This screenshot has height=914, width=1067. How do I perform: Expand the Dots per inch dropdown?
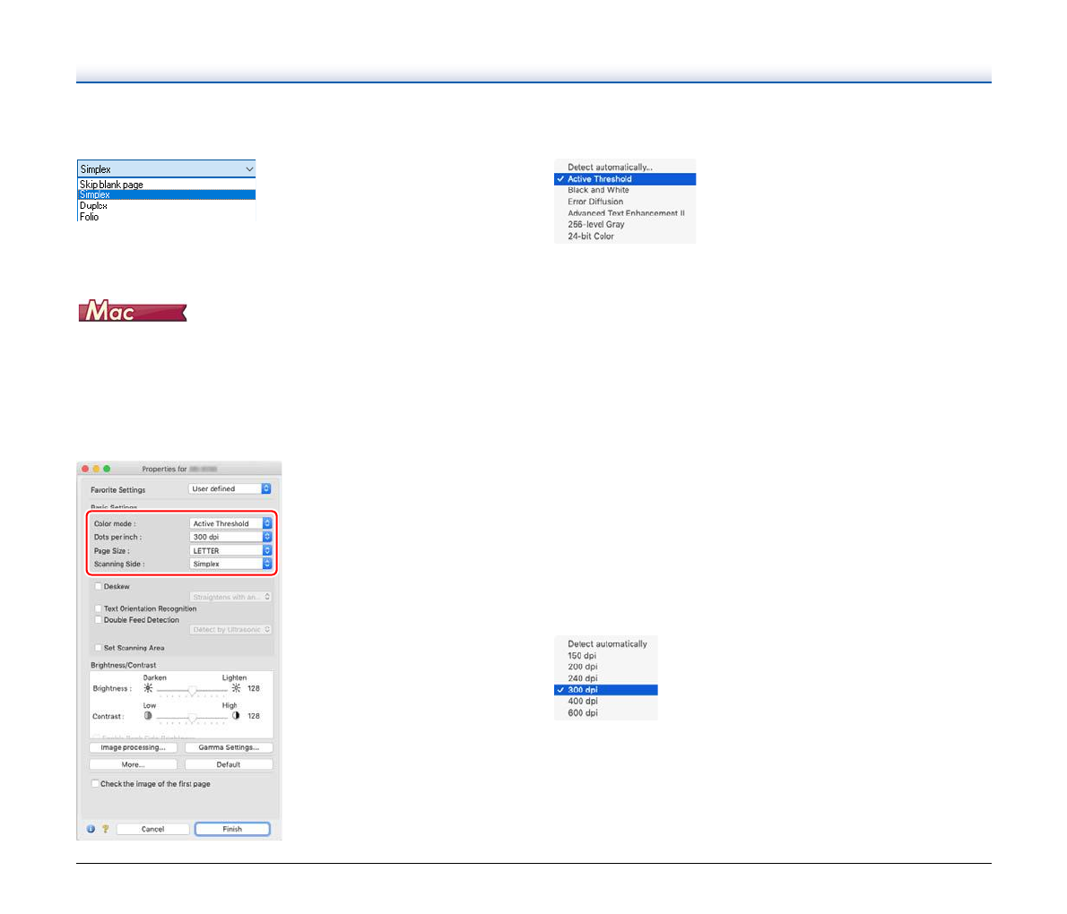[230, 538]
